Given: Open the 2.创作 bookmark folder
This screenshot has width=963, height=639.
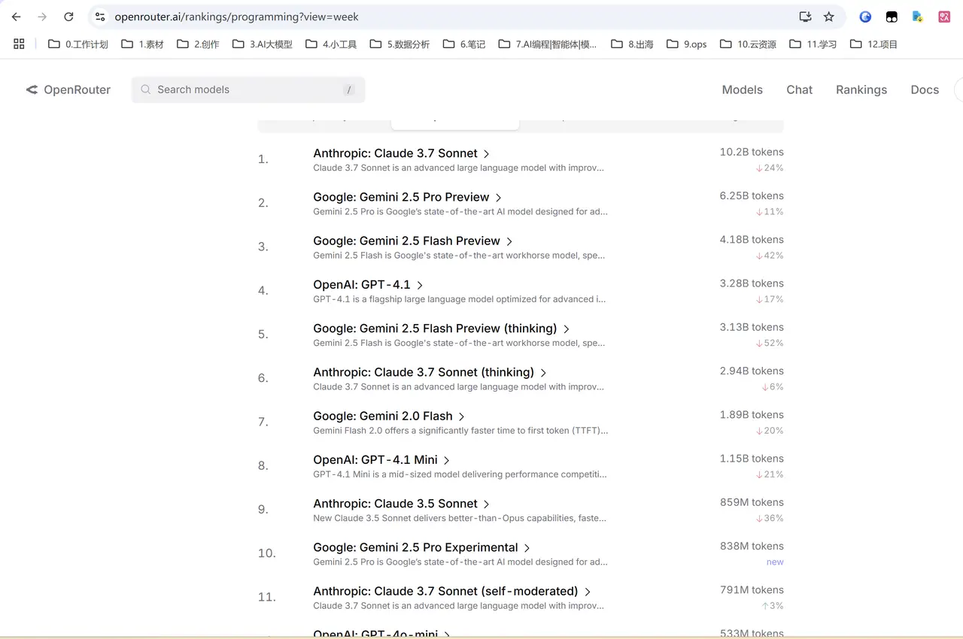Looking at the screenshot, I should (x=198, y=44).
